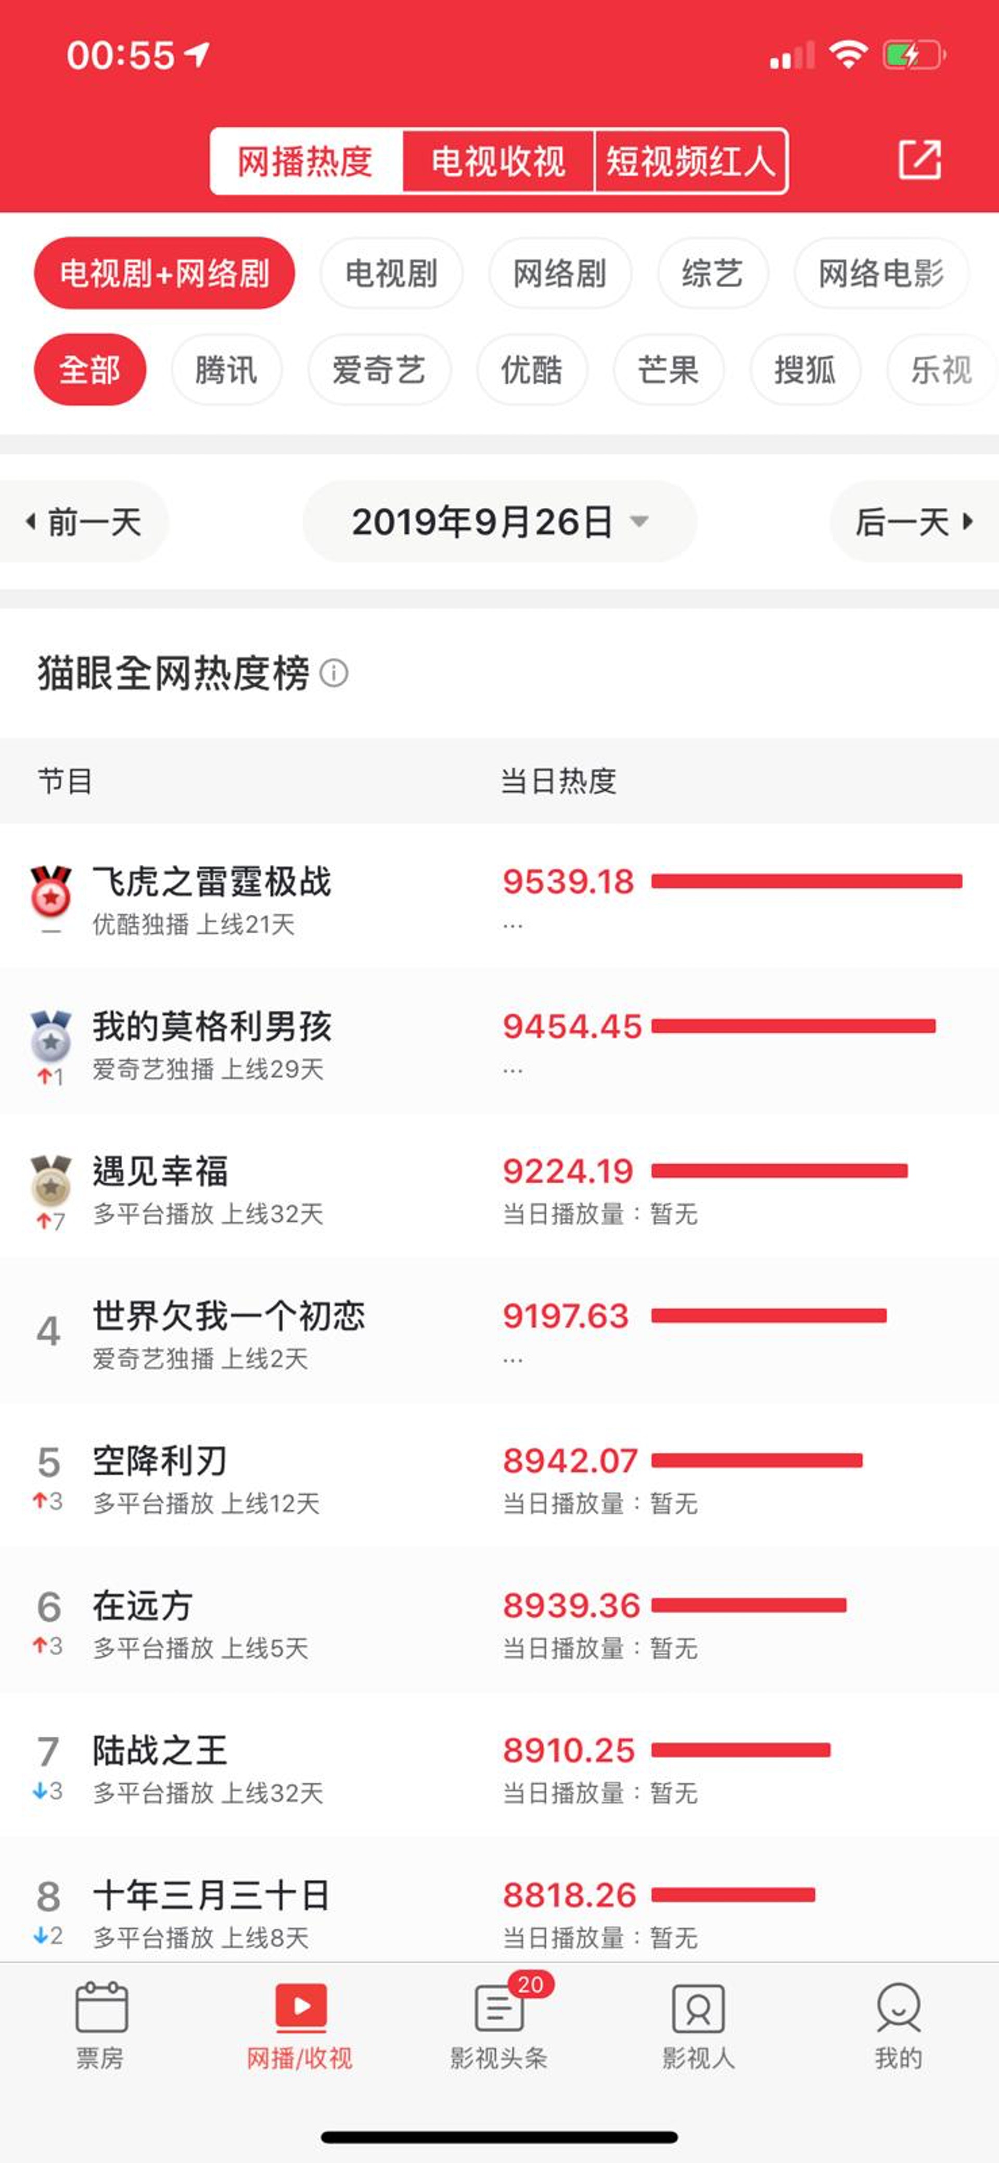Select the 爱奇艺 platform filter
This screenshot has height=2163, width=999.
coord(379,369)
